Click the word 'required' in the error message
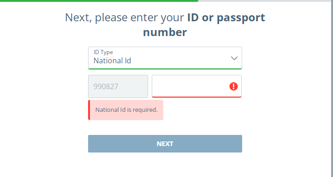Image resolution: width=333 pixels, height=177 pixels. pos(147,110)
